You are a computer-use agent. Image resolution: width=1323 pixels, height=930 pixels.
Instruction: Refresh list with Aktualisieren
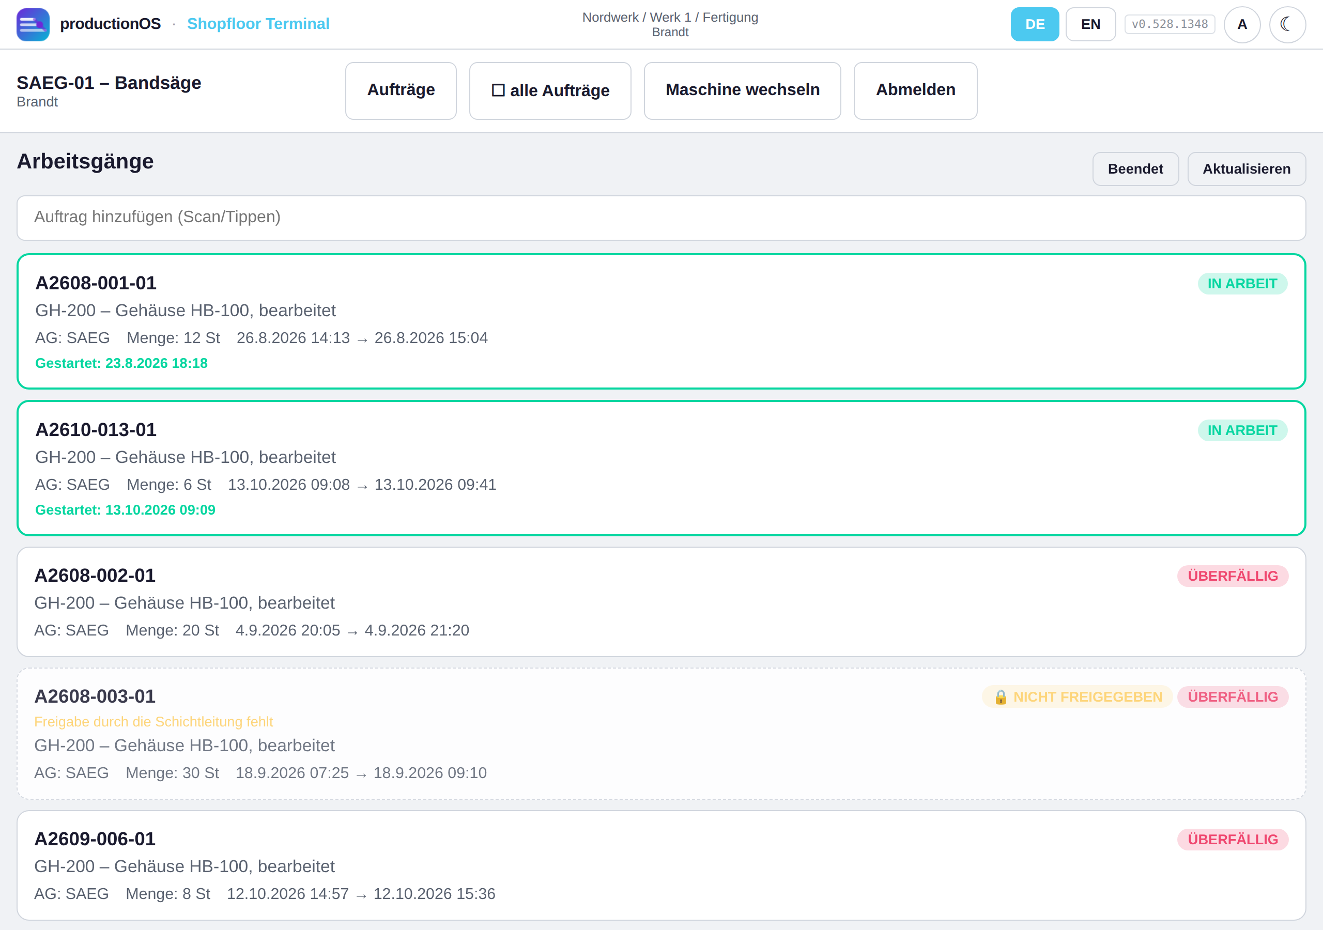coord(1247,169)
